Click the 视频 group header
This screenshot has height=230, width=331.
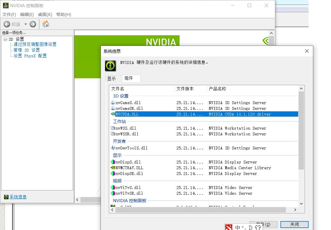tap(117, 181)
